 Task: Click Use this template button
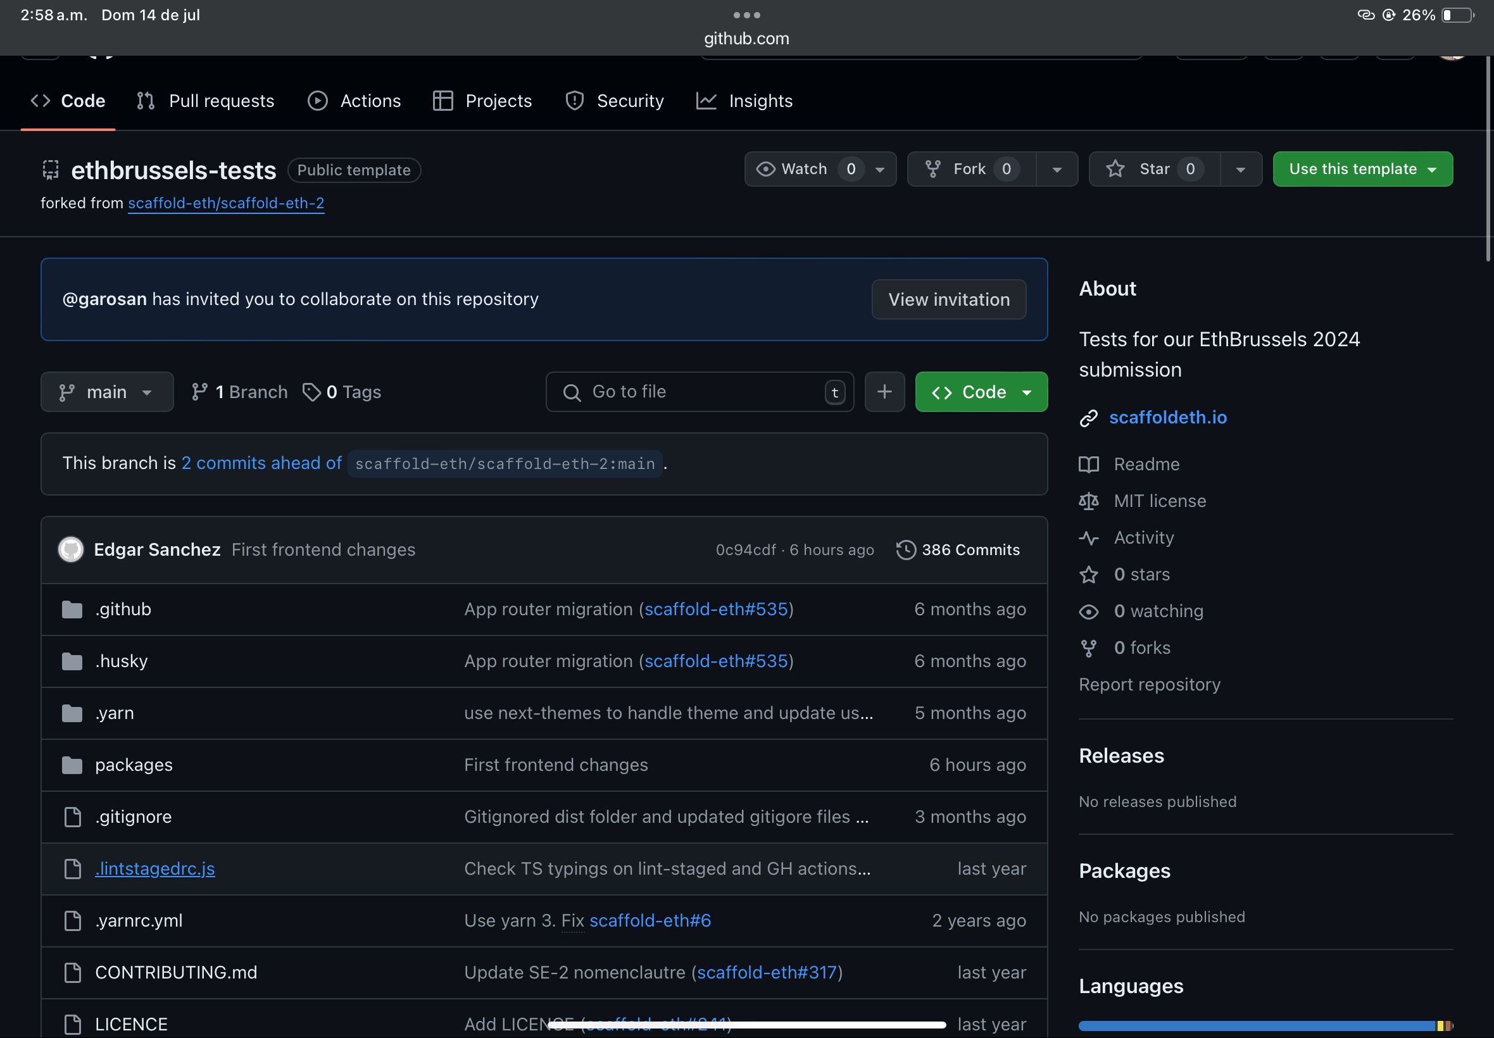[x=1362, y=169]
